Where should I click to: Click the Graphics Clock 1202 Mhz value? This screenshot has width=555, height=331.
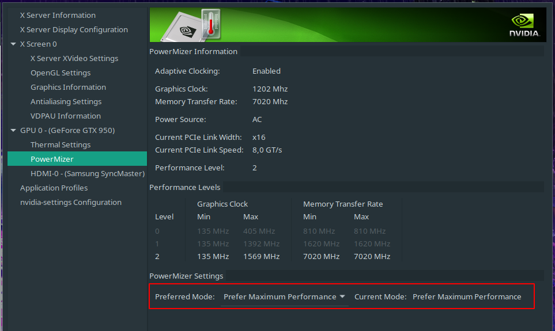[270, 89]
